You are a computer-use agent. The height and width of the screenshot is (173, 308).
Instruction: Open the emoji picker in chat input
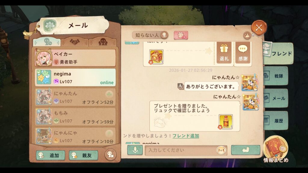click(221, 150)
